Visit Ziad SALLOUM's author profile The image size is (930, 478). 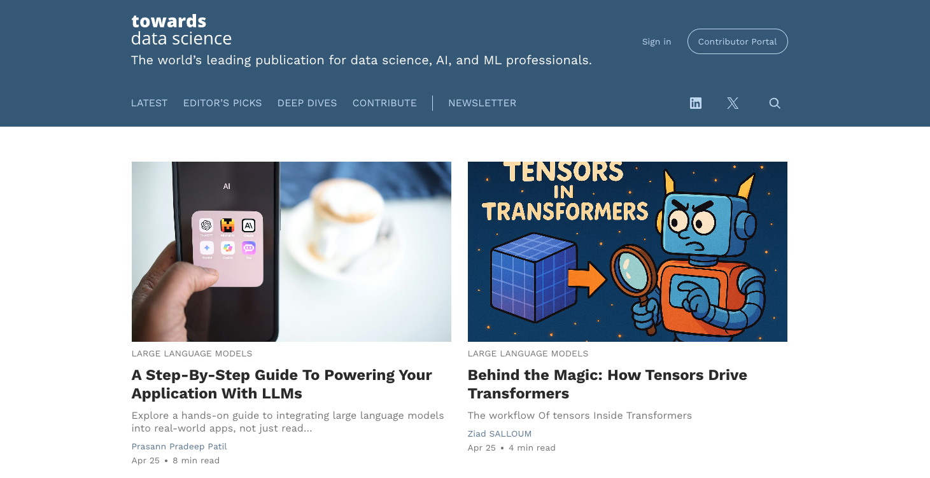(499, 433)
